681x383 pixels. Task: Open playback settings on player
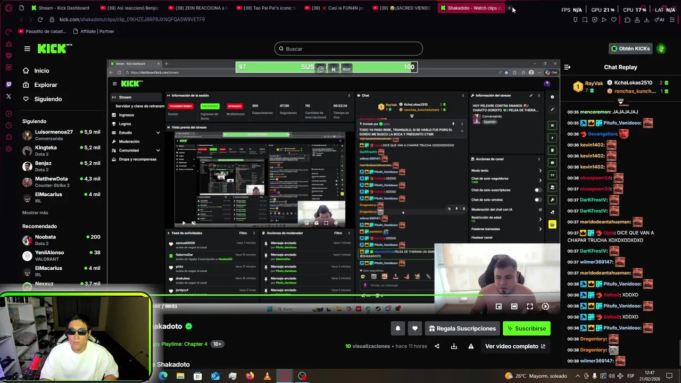pos(545,306)
